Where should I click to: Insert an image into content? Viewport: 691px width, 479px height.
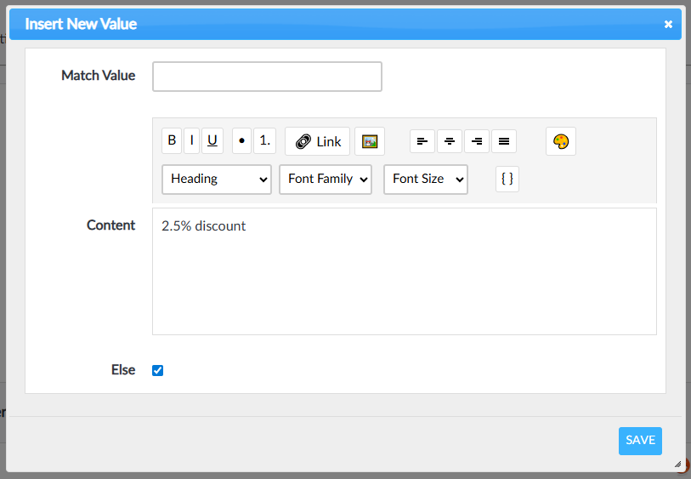(370, 141)
